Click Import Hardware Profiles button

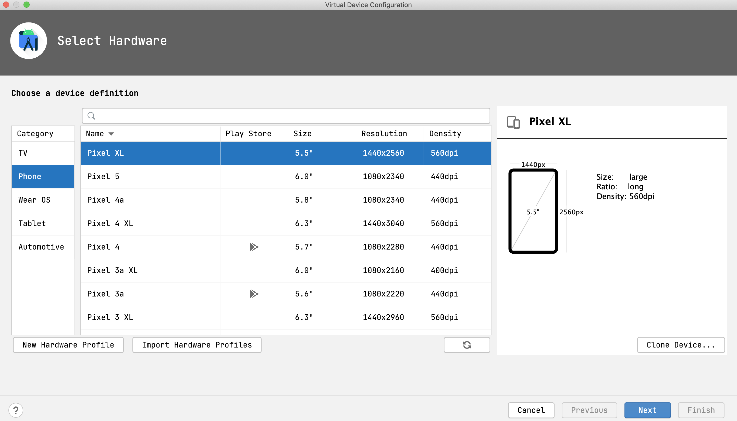197,345
